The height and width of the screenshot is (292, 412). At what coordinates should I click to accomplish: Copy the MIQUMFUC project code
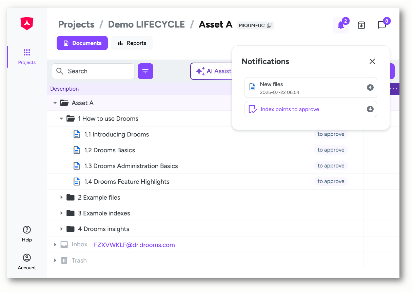[269, 25]
